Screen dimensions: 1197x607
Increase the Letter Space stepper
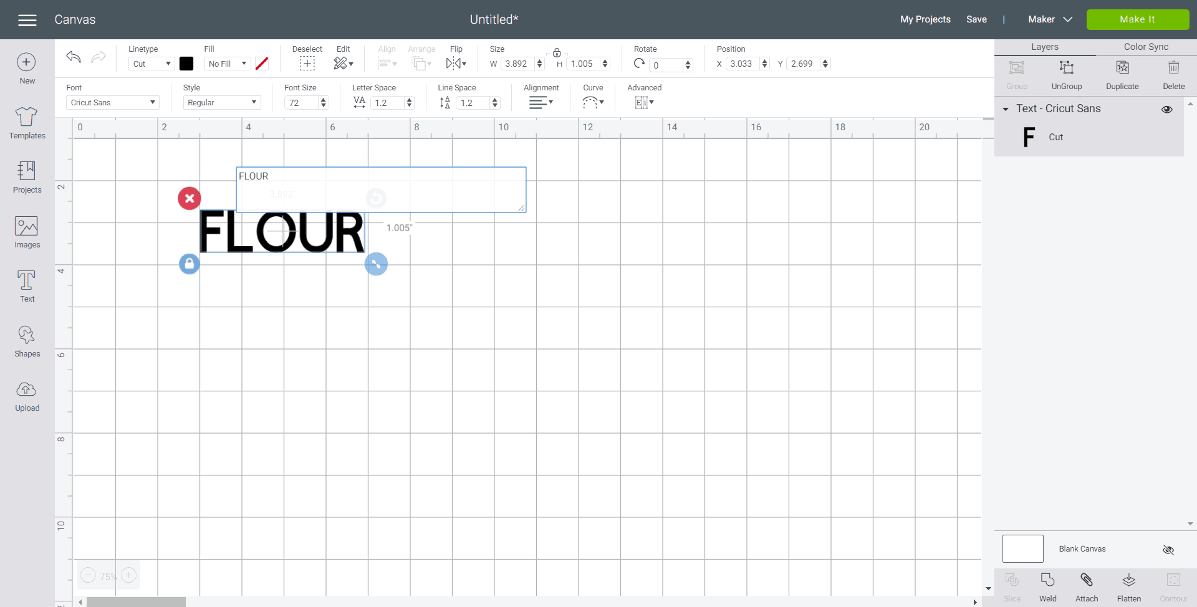coord(410,100)
